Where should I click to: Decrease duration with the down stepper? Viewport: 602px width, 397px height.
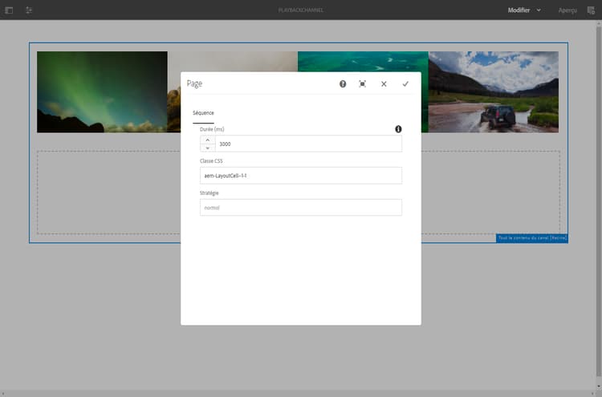click(208, 148)
